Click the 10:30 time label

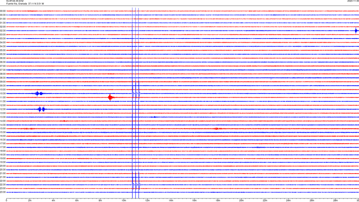point(3,94)
